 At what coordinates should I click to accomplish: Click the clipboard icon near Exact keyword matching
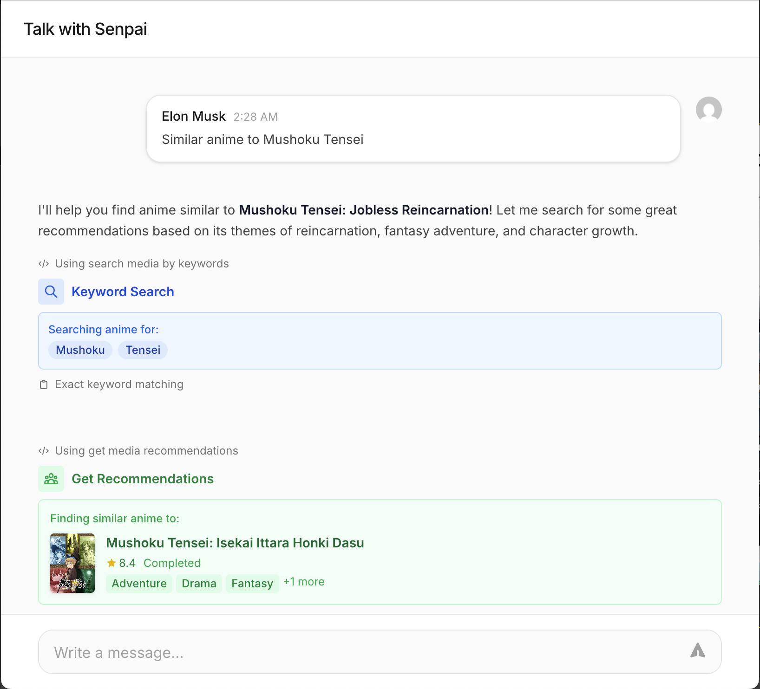[44, 384]
